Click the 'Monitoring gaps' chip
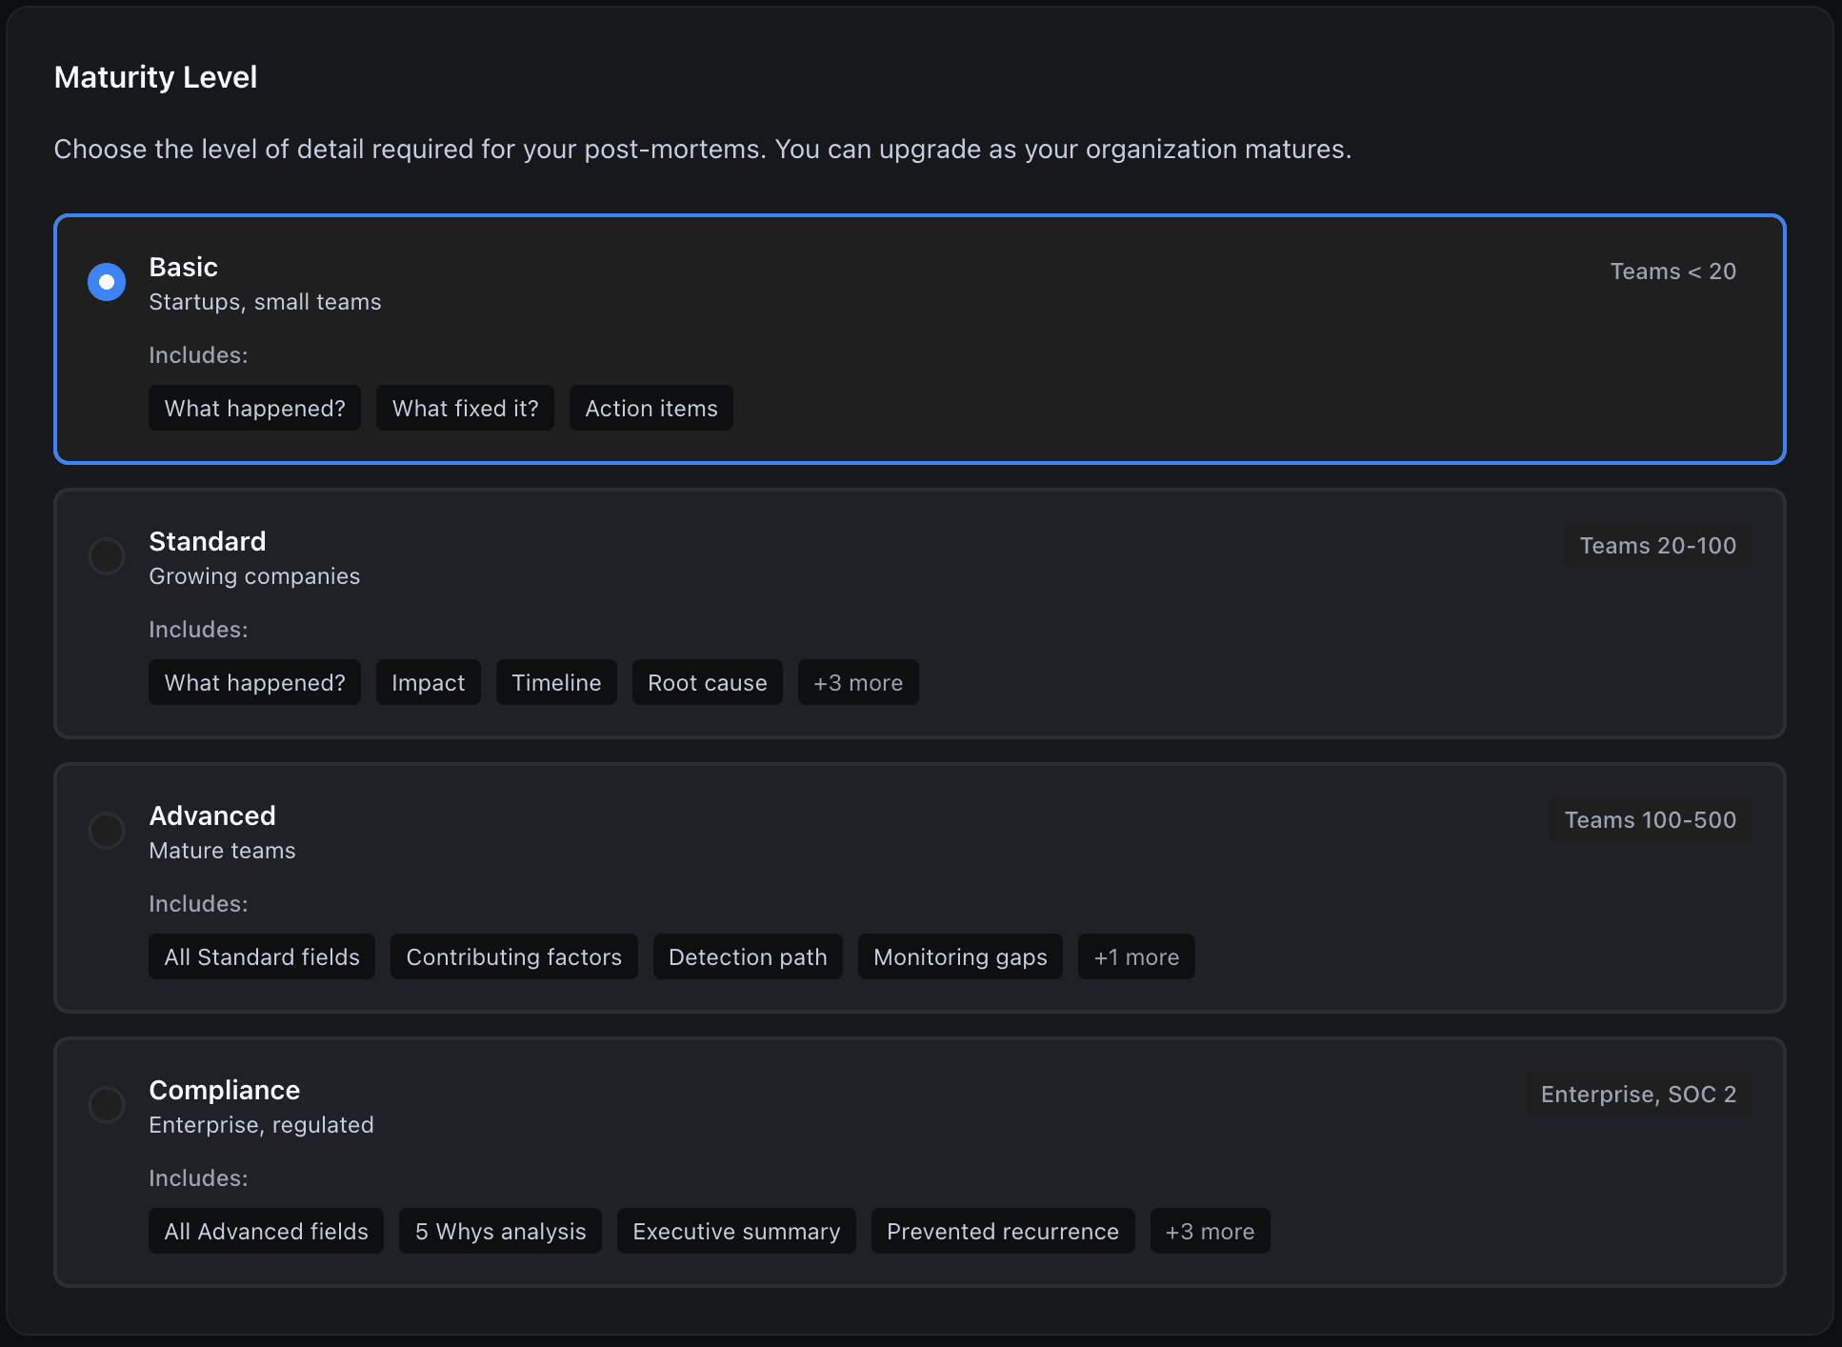Image resolution: width=1842 pixels, height=1347 pixels. coord(960,957)
